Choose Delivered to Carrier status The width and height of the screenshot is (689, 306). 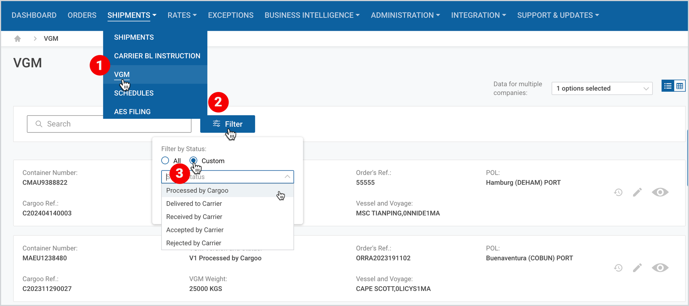(228, 204)
